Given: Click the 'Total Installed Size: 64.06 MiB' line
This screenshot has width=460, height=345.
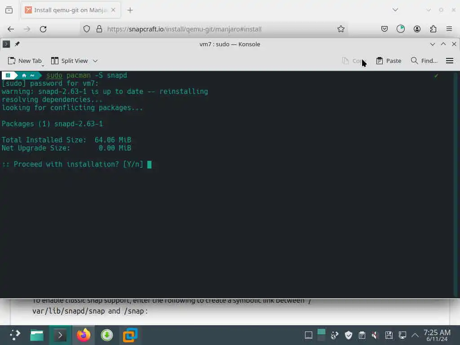Looking at the screenshot, I should click(66, 140).
